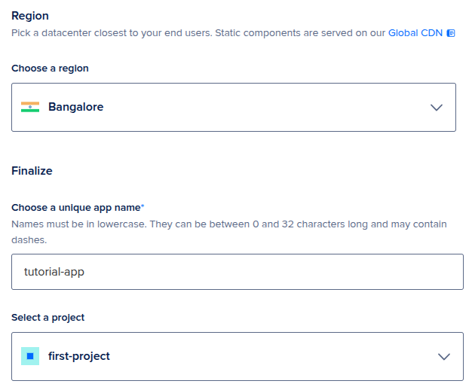Click the Finalize section heading

tap(32, 171)
